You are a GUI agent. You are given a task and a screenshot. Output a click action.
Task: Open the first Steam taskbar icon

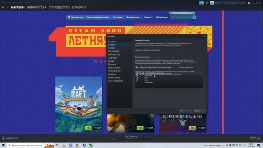tap(84, 145)
